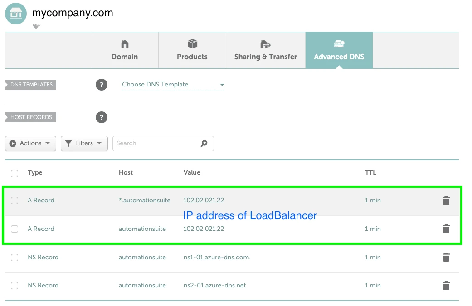472x306 pixels.
Task: Click the ns1-01.azure-dns.com. value cell
Action: point(217,257)
